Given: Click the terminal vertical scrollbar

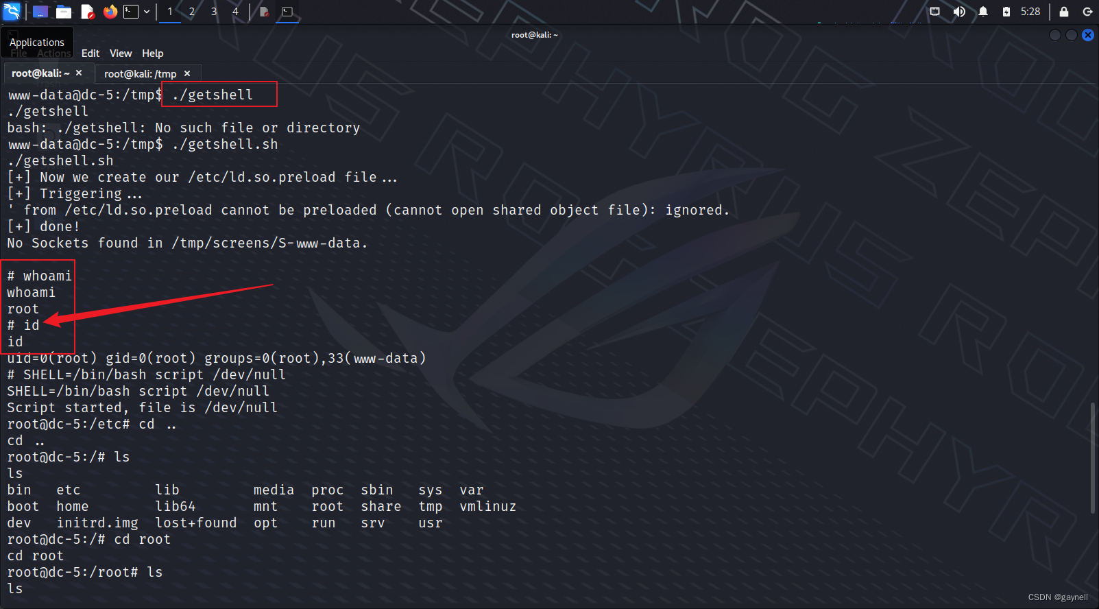Looking at the screenshot, I should tap(1094, 457).
